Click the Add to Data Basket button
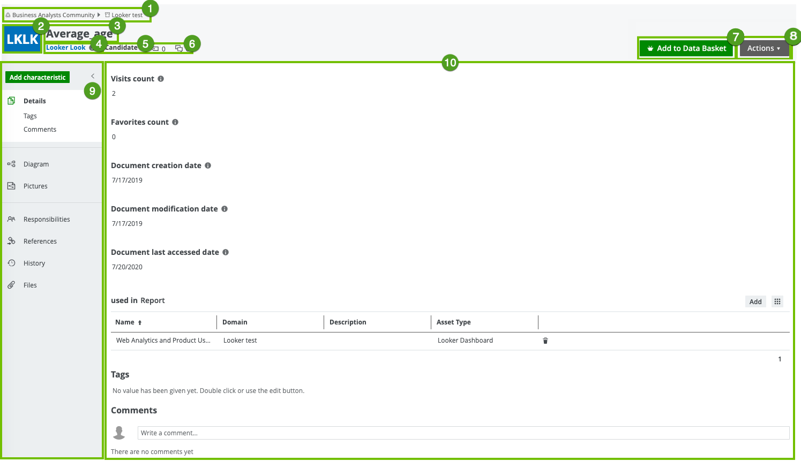This screenshot has width=801, height=461. click(686, 48)
